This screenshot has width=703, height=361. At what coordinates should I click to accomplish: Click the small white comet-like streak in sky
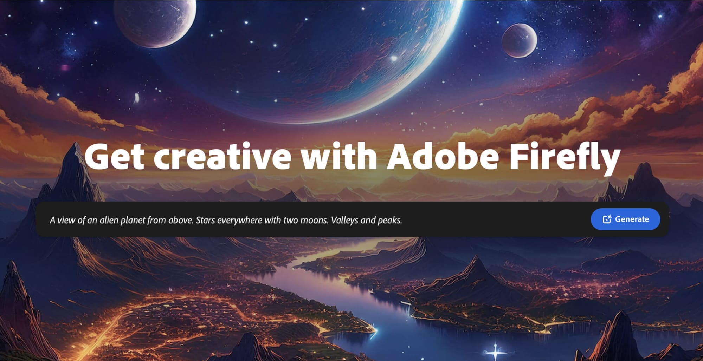[x=137, y=98]
